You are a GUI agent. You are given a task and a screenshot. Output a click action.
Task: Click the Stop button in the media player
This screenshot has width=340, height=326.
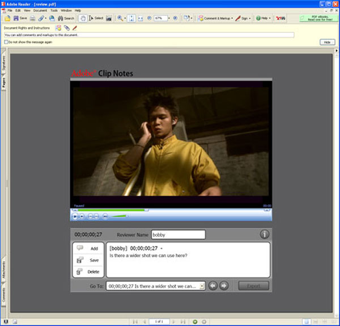pyautogui.click(x=82, y=216)
